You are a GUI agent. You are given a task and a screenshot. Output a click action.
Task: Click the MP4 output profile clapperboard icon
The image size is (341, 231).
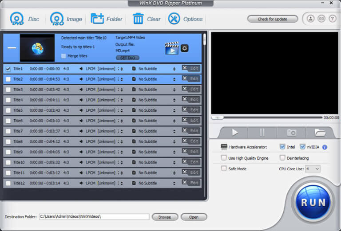coord(172,48)
